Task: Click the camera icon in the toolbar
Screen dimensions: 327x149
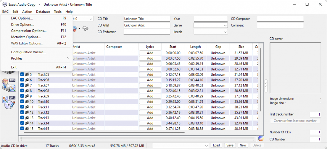Action: point(85,29)
